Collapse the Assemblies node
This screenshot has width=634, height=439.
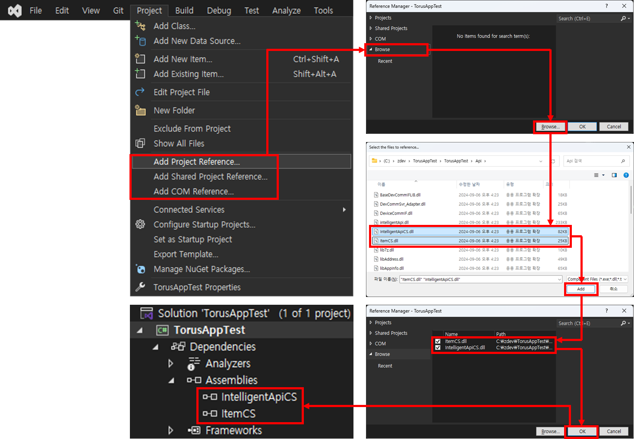click(171, 380)
